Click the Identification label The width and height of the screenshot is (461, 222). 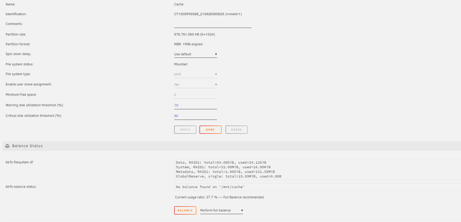[16, 14]
